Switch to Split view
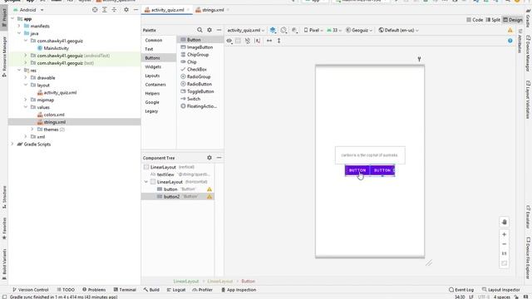 (x=493, y=20)
